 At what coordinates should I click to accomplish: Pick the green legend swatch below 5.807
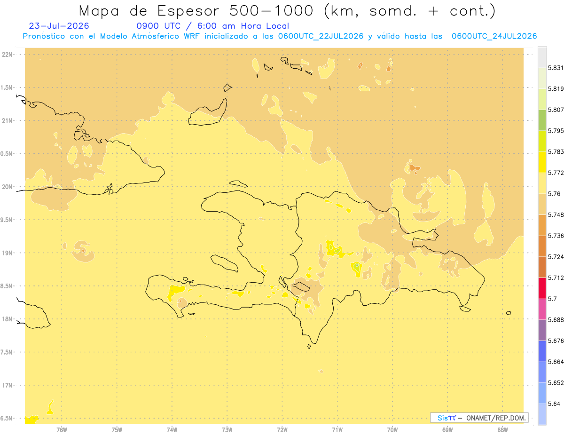(542, 120)
